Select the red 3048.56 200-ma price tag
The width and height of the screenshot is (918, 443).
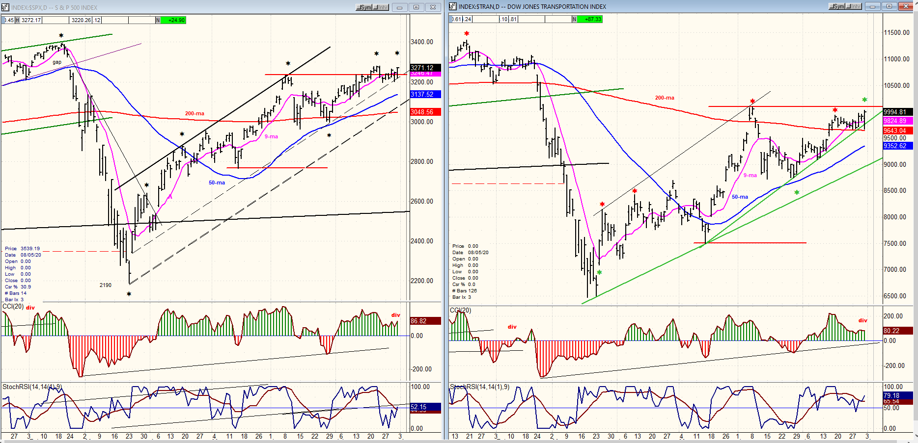(x=425, y=112)
